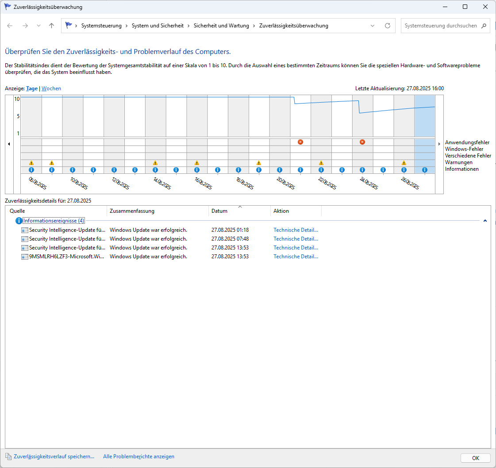Click the warning icon for 22.08.2025

[x=321, y=163]
